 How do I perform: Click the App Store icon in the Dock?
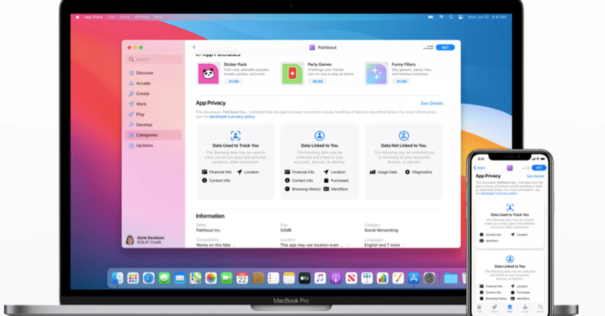(x=413, y=278)
